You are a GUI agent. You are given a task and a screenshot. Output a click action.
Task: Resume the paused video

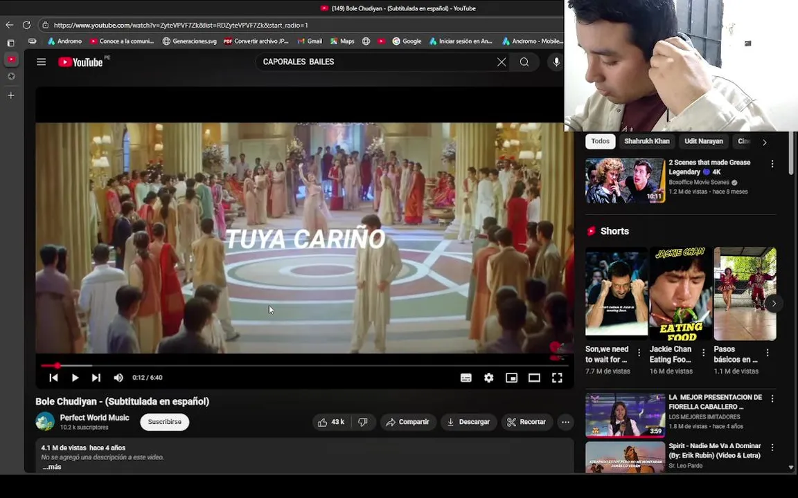tap(75, 378)
